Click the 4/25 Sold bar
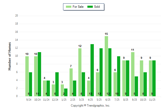 pyautogui.click(x=92, y=70)
